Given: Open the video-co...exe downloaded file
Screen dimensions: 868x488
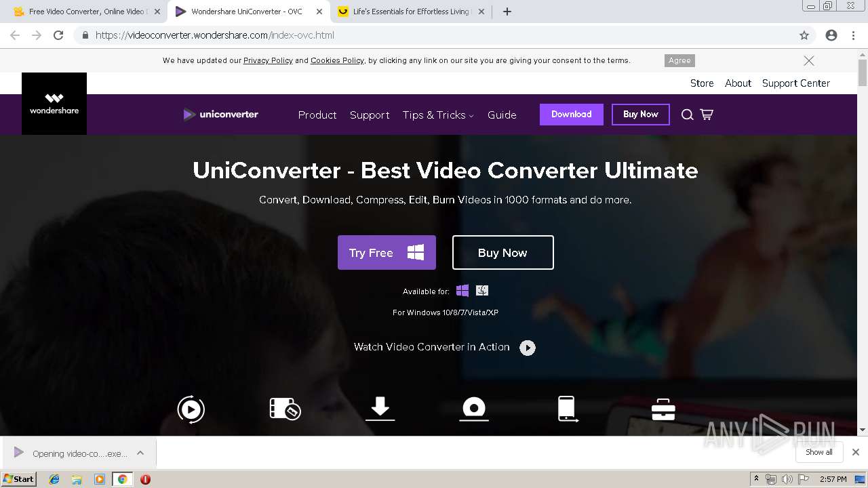Looking at the screenshot, I should (x=71, y=453).
